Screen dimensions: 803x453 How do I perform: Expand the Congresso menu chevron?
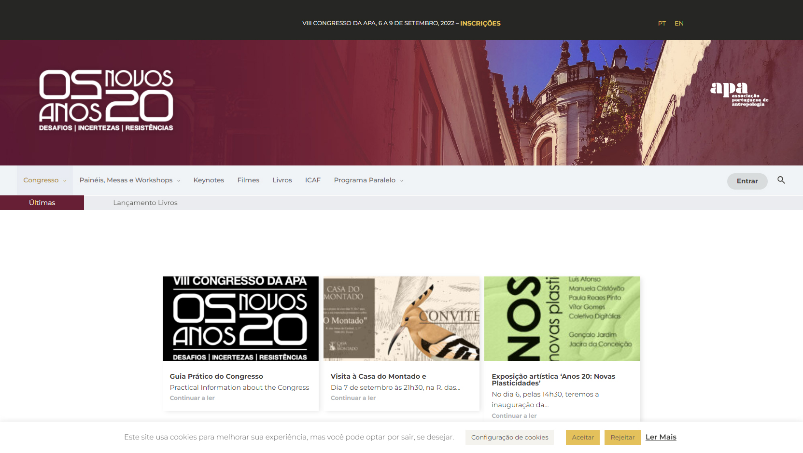click(x=65, y=181)
